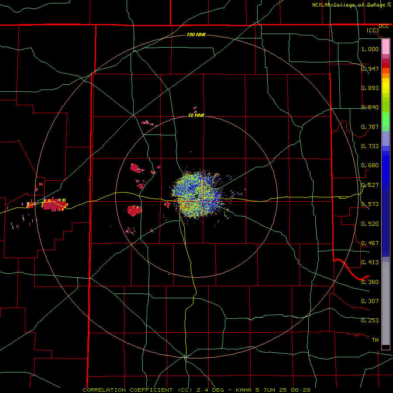Select the 0.947 scale value

[370, 69]
